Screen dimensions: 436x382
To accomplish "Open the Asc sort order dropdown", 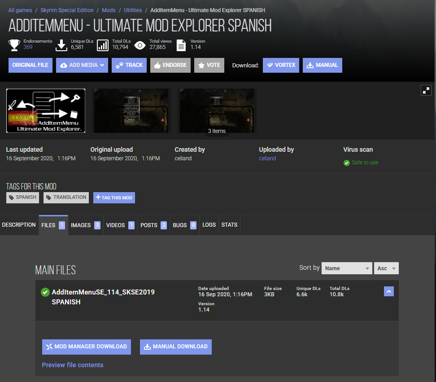I will (386, 268).
